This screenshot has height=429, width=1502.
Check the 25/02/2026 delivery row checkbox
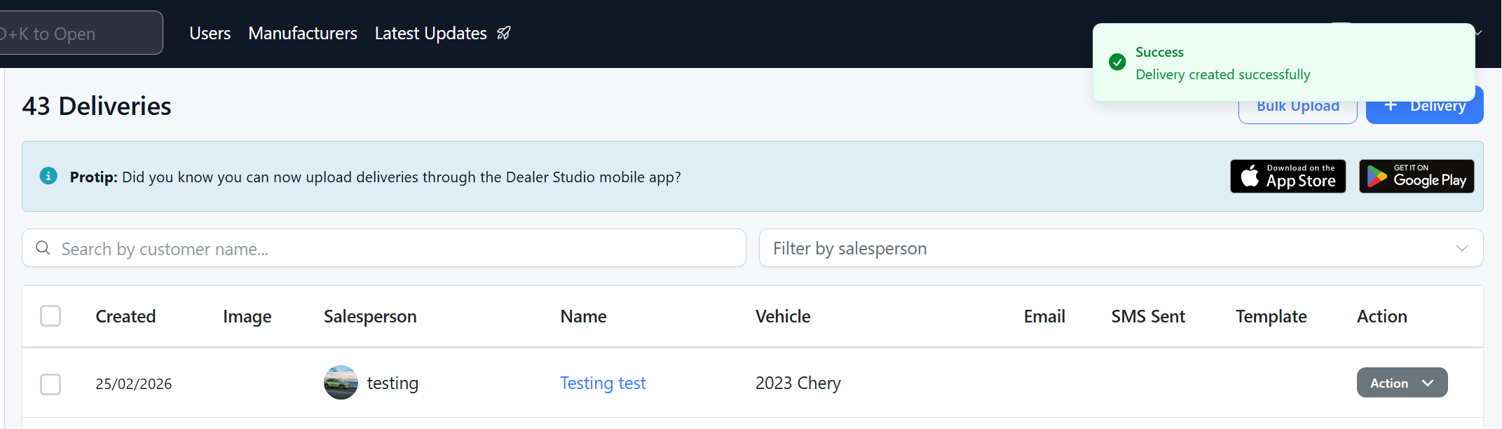[50, 384]
